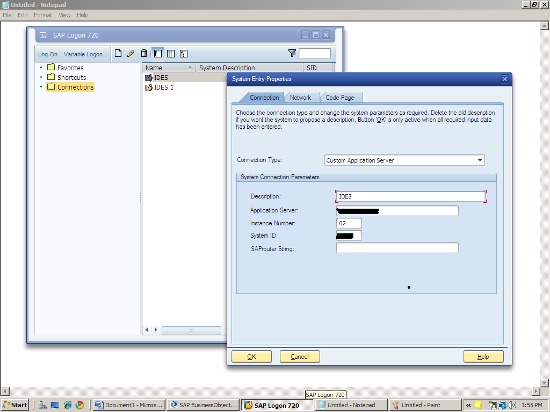Click Notepad horizontal scrollbar right arrow
The width and height of the screenshot is (550, 412).
point(535,391)
